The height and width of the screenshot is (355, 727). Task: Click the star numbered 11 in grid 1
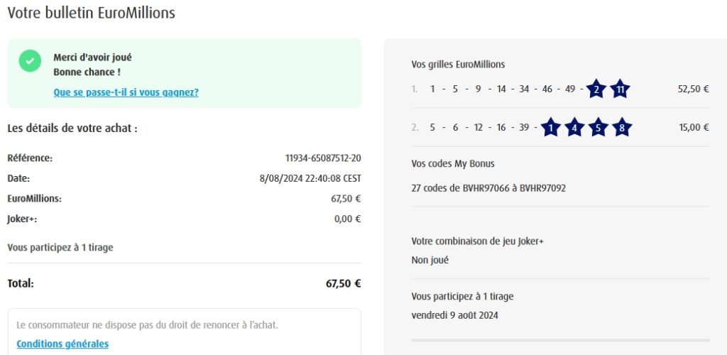pos(620,89)
